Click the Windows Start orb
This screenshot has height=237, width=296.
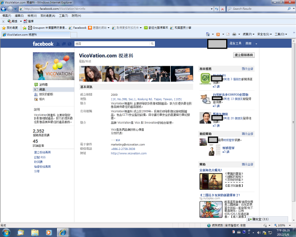tap(6, 232)
